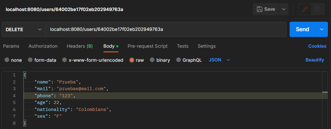Open the DELETE method dropdown
Image resolution: width=331 pixels, height=129 pixels.
point(23,29)
